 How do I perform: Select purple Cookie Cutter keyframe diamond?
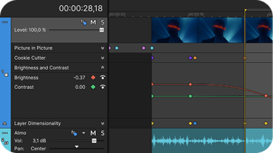[190, 58]
